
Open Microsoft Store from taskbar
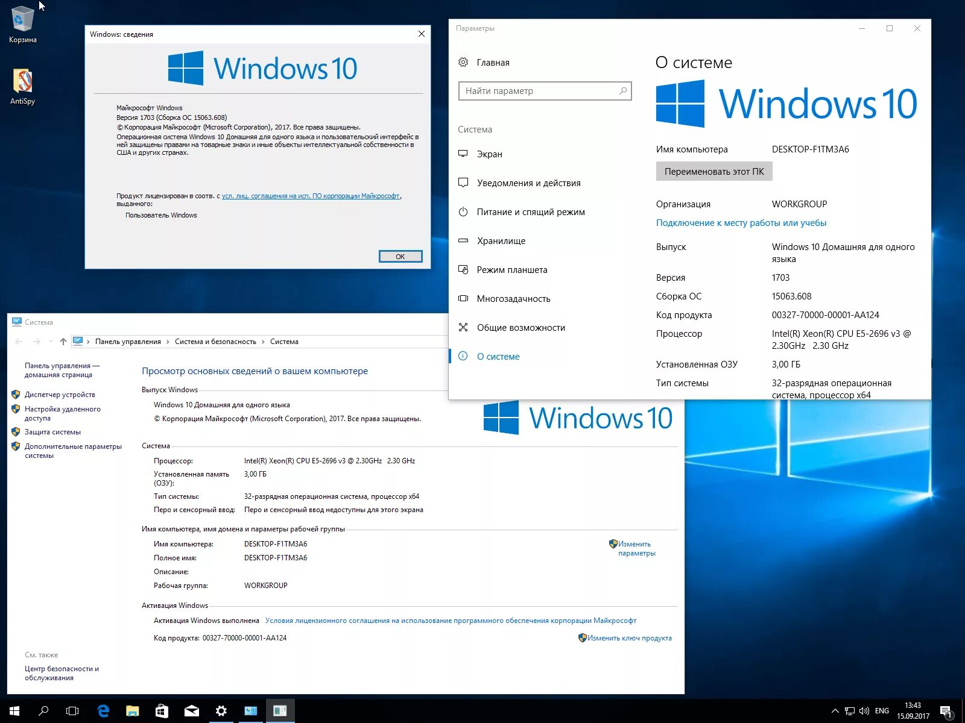162,711
